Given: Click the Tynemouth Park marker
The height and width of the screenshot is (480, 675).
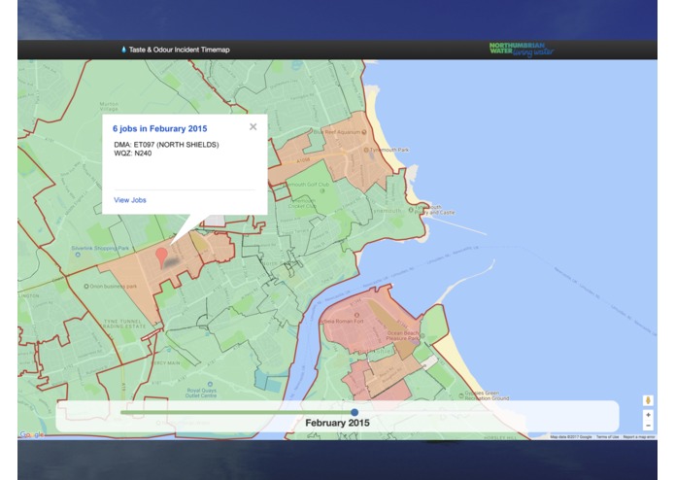Looking at the screenshot, I should coord(366,150).
